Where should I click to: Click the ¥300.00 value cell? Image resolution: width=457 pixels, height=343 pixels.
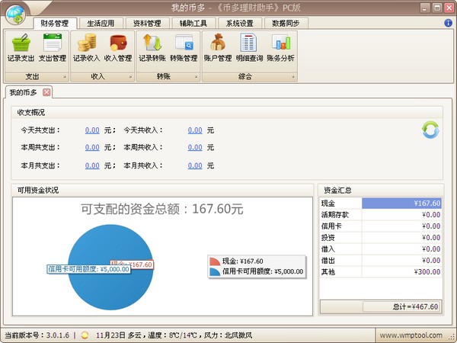(402, 272)
